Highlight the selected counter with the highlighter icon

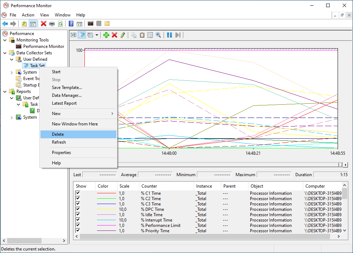click(123, 35)
